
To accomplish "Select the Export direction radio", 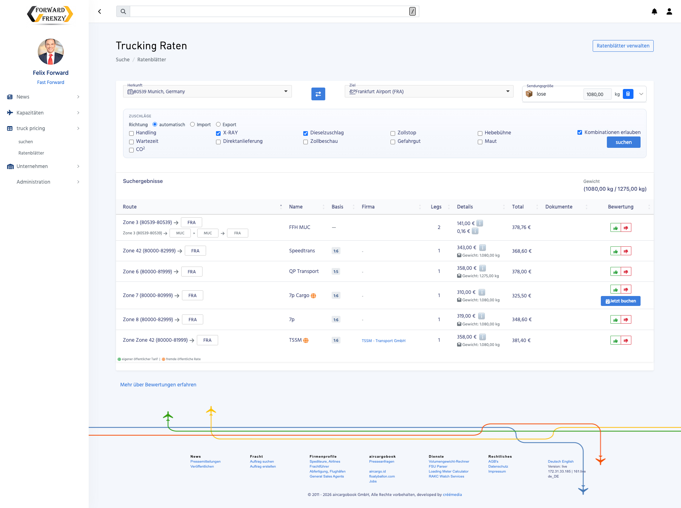I will [x=218, y=124].
